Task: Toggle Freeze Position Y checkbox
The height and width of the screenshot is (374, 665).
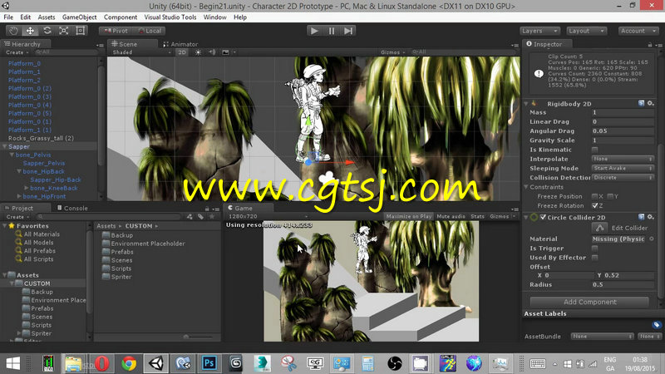Action: point(610,196)
